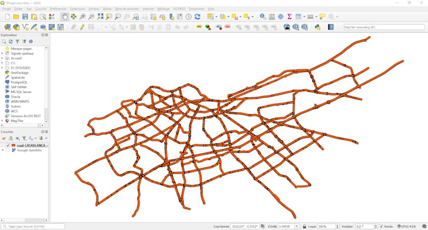Image resolution: width=428 pixels, height=230 pixels.
Task: Toggle the Rendu render checkbox
Action: point(381,226)
